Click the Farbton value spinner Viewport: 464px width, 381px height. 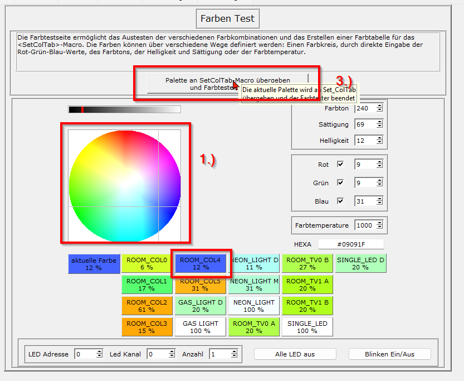(x=365, y=108)
